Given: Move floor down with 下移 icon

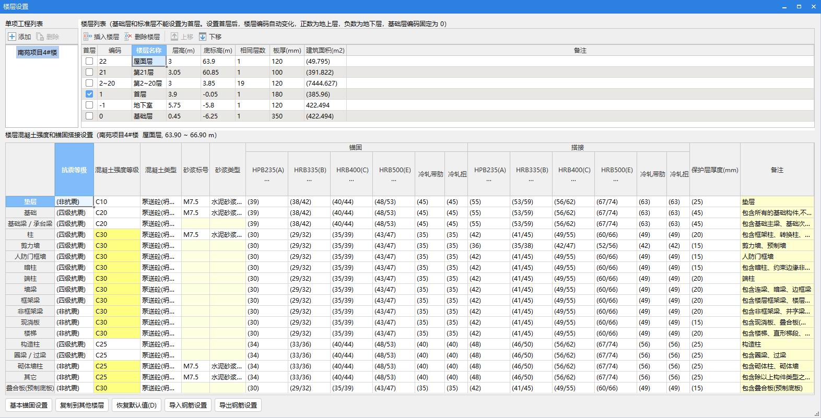Looking at the screenshot, I should pyautogui.click(x=203, y=37).
